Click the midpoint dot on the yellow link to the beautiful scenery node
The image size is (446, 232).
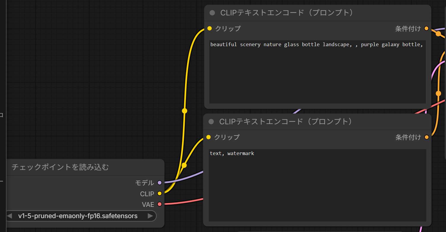[x=184, y=111]
